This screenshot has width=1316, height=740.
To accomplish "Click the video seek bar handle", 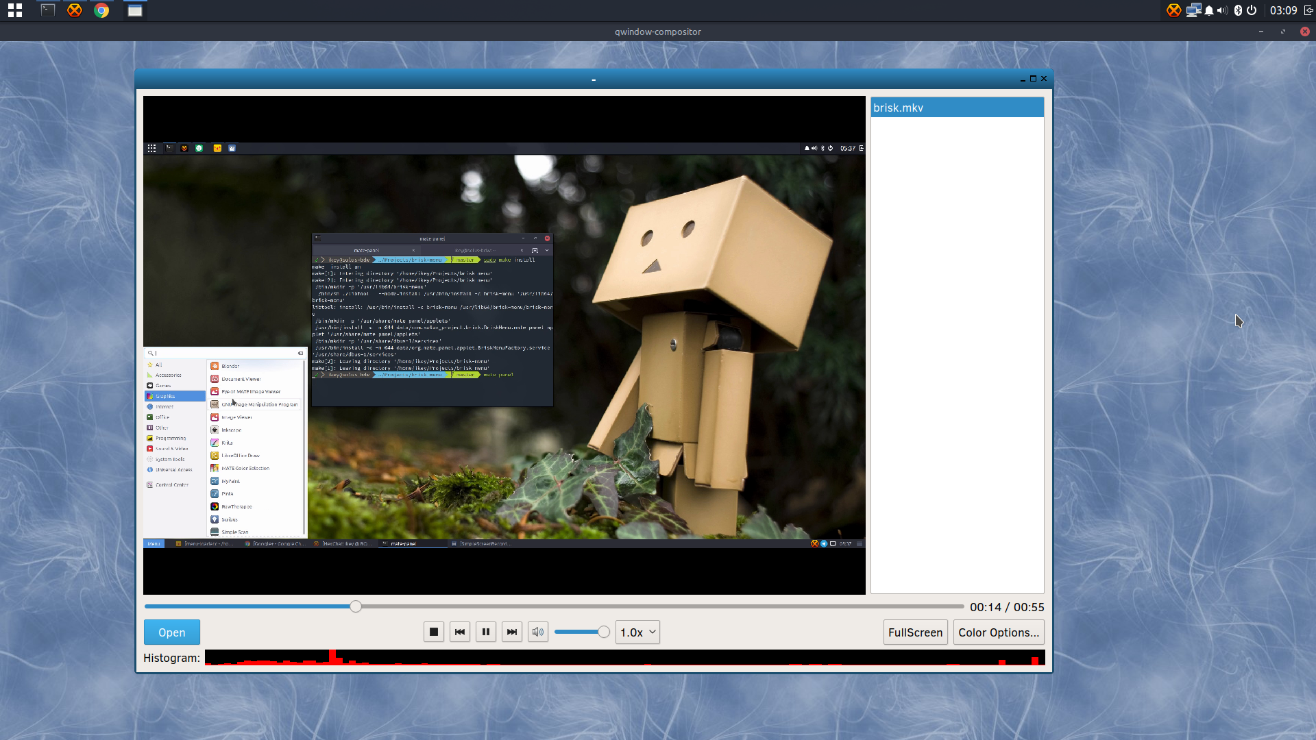I will (356, 606).
